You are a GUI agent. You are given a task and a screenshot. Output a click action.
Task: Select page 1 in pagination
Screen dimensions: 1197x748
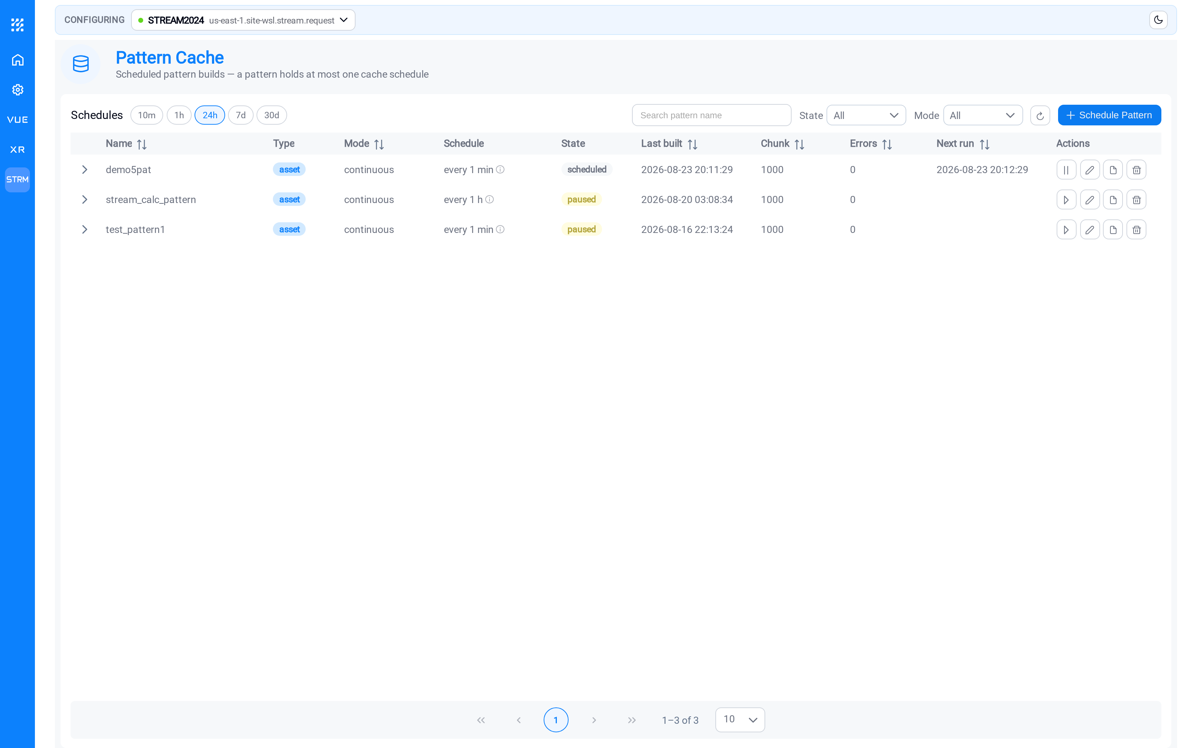click(x=555, y=720)
